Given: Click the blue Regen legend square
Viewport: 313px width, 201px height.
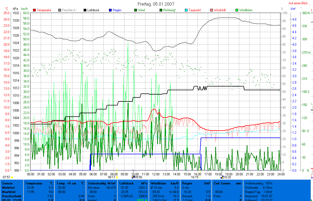Looking at the screenshot, I should [110, 10].
